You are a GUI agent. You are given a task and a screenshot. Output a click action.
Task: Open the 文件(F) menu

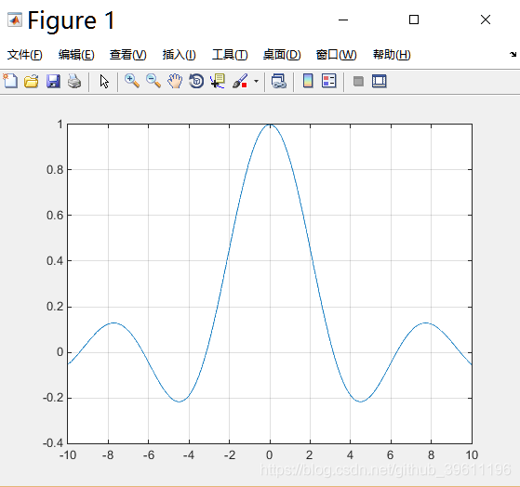pyautogui.click(x=25, y=55)
